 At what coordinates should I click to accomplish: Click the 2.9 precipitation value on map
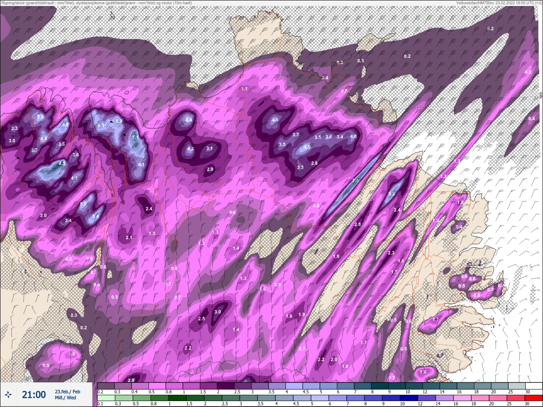[210, 169]
